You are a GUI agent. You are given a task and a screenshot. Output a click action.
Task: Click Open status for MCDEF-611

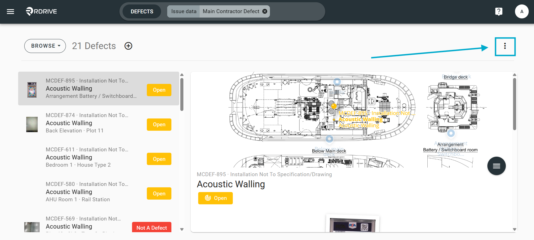coord(159,159)
